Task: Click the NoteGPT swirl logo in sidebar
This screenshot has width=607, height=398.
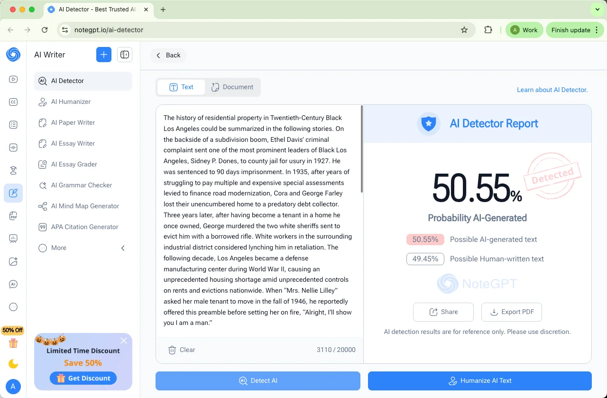Action: 13,55
